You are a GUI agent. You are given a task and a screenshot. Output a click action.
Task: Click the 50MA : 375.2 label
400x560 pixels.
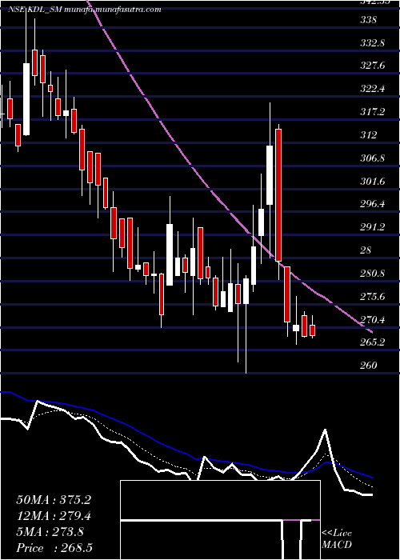[54, 500]
